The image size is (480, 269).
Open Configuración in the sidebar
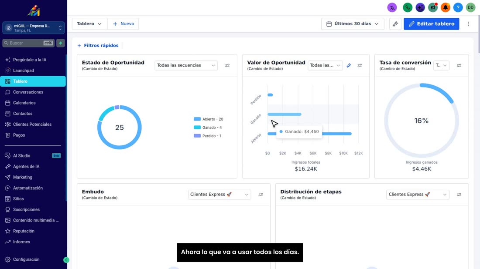pos(33,259)
